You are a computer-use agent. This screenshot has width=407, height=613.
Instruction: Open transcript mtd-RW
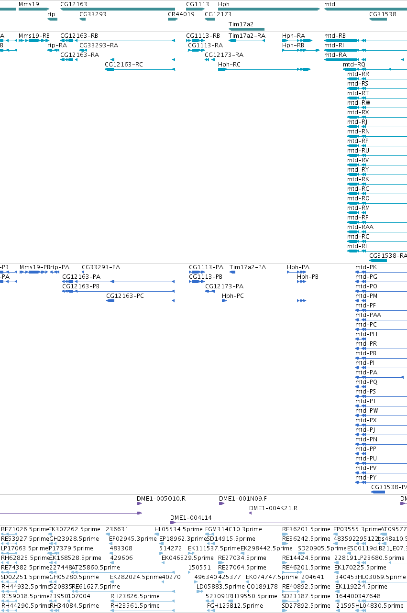pyautogui.click(x=359, y=103)
